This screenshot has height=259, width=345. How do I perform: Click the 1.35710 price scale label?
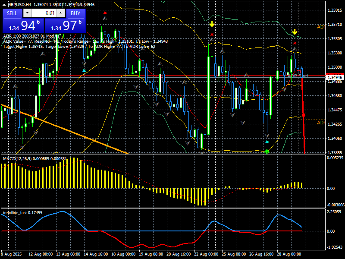[x=335, y=25]
